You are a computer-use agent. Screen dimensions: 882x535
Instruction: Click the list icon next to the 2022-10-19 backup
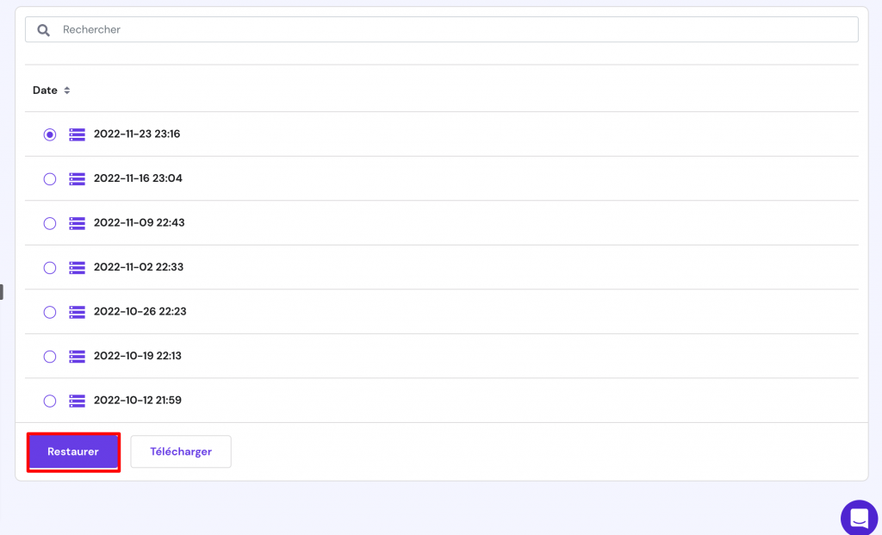click(77, 356)
